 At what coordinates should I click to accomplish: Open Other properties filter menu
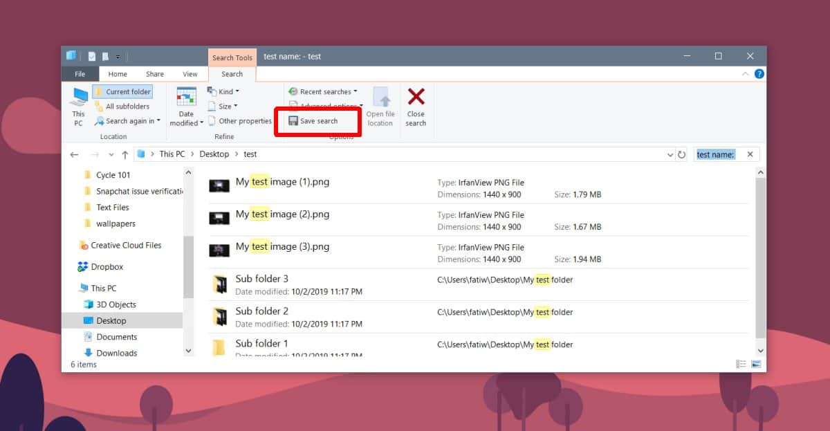(240, 121)
